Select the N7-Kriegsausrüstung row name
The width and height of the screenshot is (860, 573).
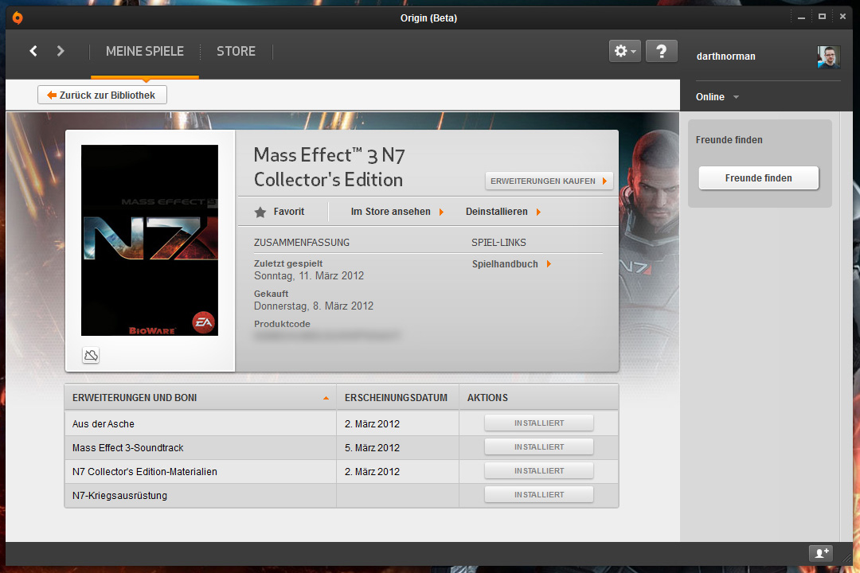119,496
